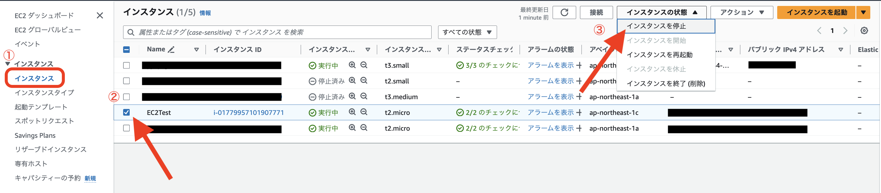Open Savings Plans in sidebar

[35, 136]
